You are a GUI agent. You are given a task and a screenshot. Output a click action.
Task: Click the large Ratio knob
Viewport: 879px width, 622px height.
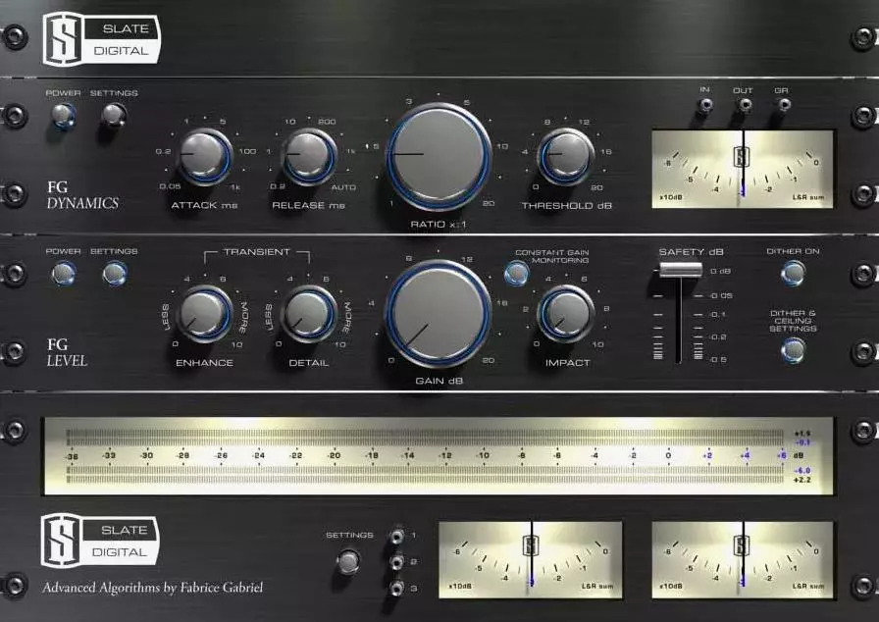[438, 155]
